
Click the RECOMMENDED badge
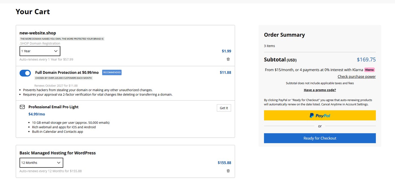[x=112, y=72]
